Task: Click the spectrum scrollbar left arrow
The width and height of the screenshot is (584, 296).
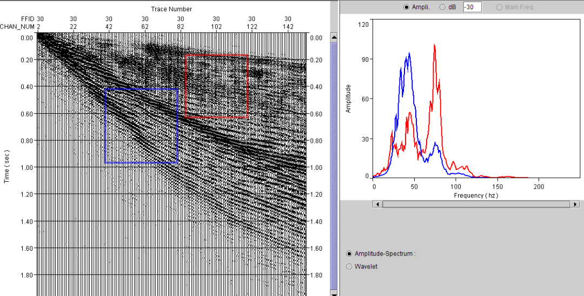Action: click(377, 204)
